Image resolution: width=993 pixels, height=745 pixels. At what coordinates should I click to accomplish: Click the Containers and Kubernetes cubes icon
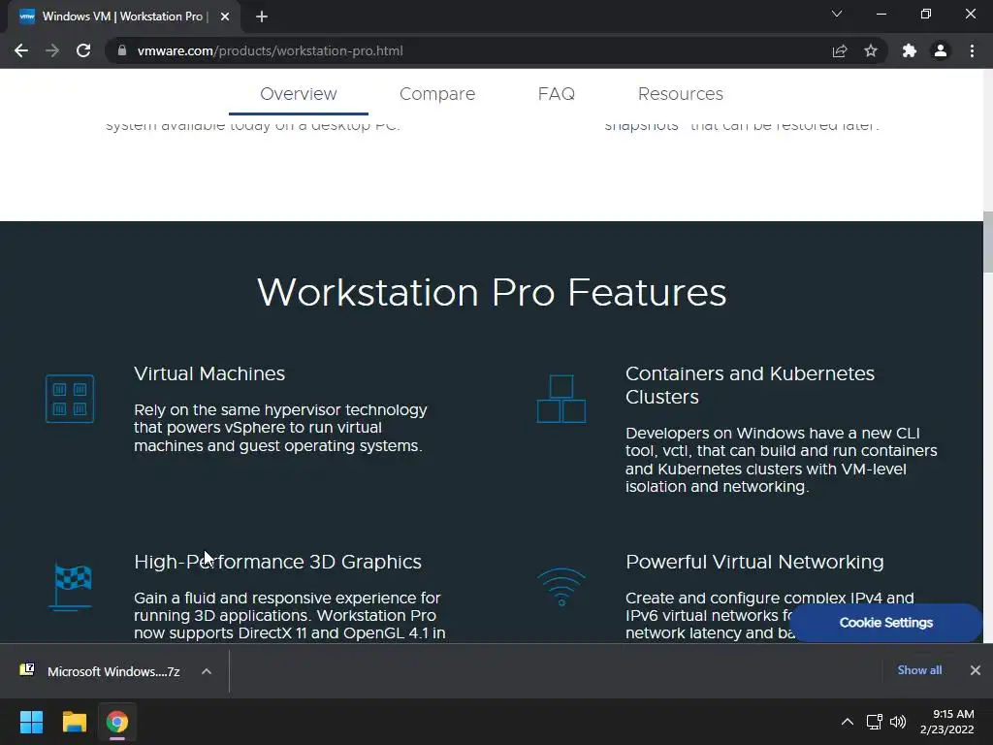[x=561, y=399]
